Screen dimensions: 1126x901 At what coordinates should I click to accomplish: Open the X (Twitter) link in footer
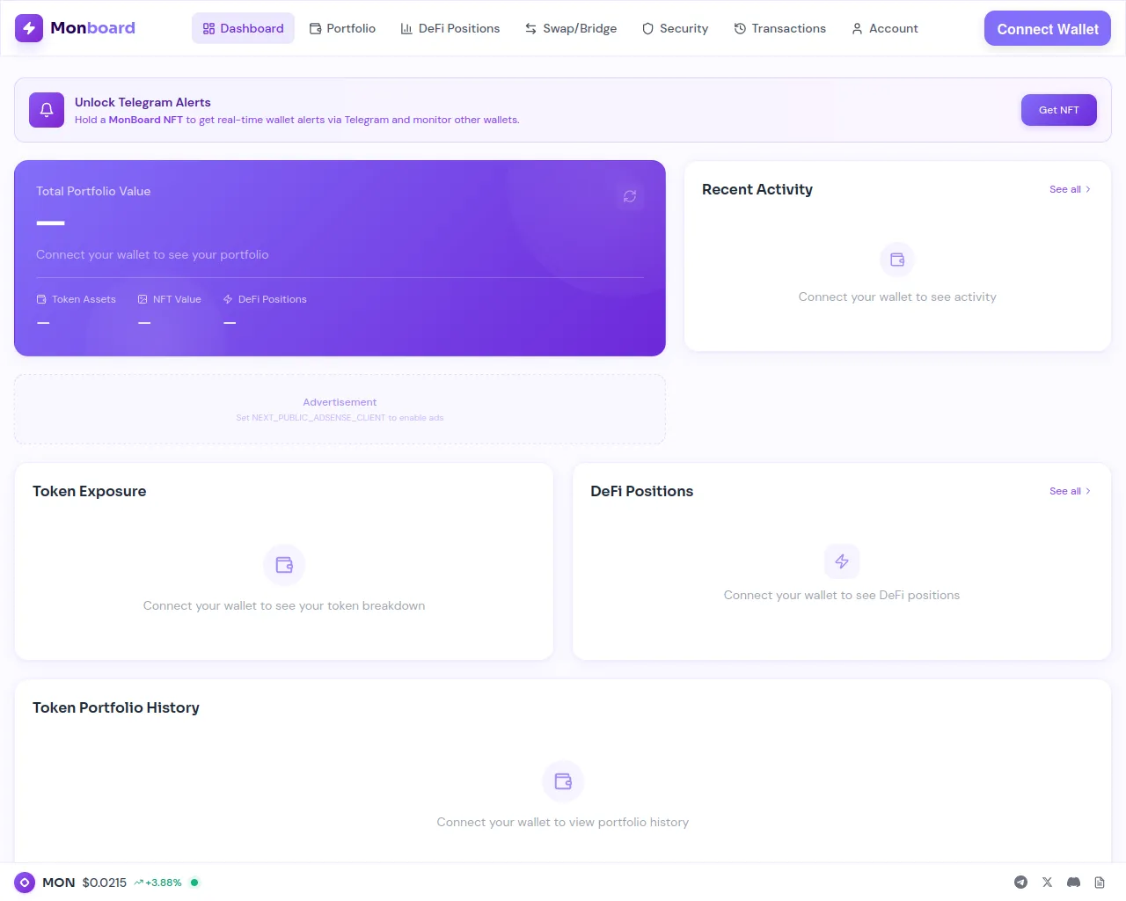[1047, 883]
